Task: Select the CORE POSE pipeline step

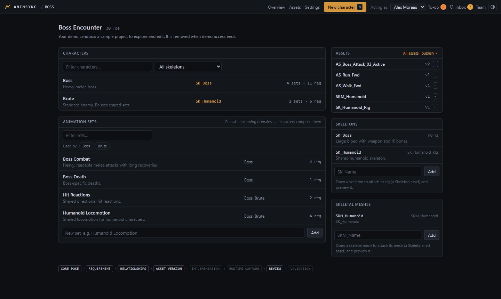Action: pyautogui.click(x=70, y=269)
